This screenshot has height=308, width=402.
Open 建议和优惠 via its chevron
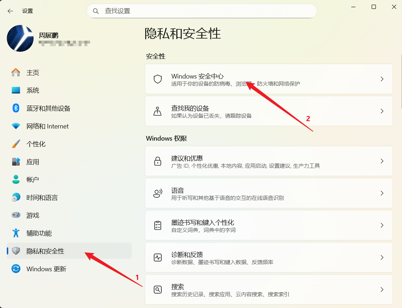(x=382, y=161)
